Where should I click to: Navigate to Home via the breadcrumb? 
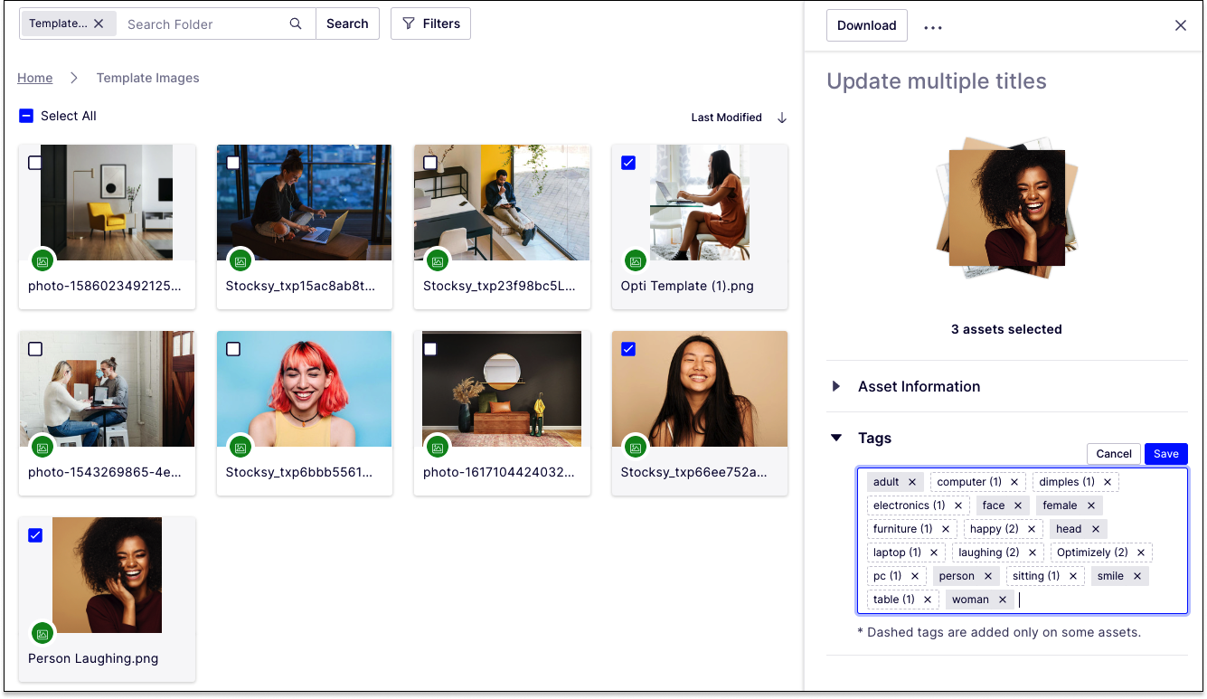point(34,78)
